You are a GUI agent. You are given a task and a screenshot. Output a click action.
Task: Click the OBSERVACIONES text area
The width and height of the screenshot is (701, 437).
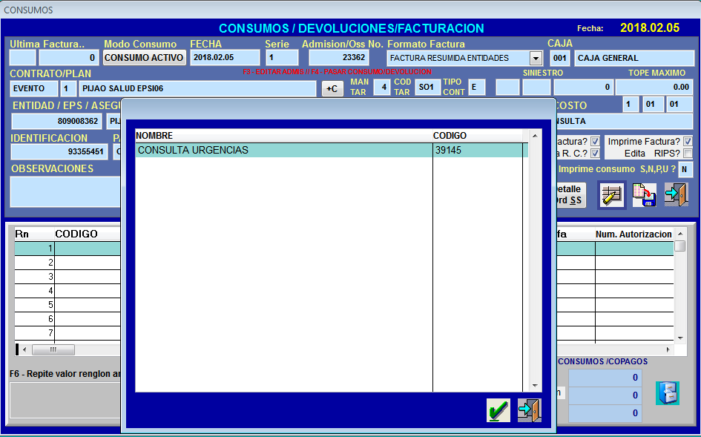[66, 191]
